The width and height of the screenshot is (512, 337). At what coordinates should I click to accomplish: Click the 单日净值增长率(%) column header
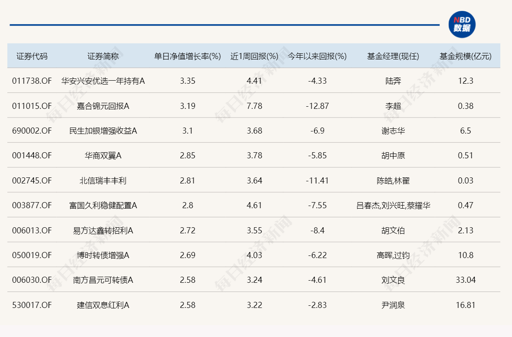[x=187, y=56]
